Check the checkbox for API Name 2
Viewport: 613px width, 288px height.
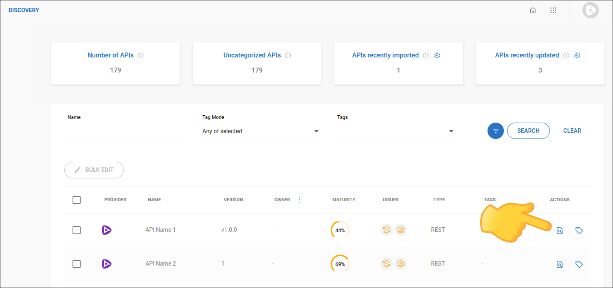pos(76,264)
